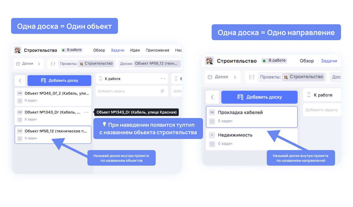Screen dimensions: 353x207
Task: Open the Идеи tab
Action: pyautogui.click(x=135, y=50)
